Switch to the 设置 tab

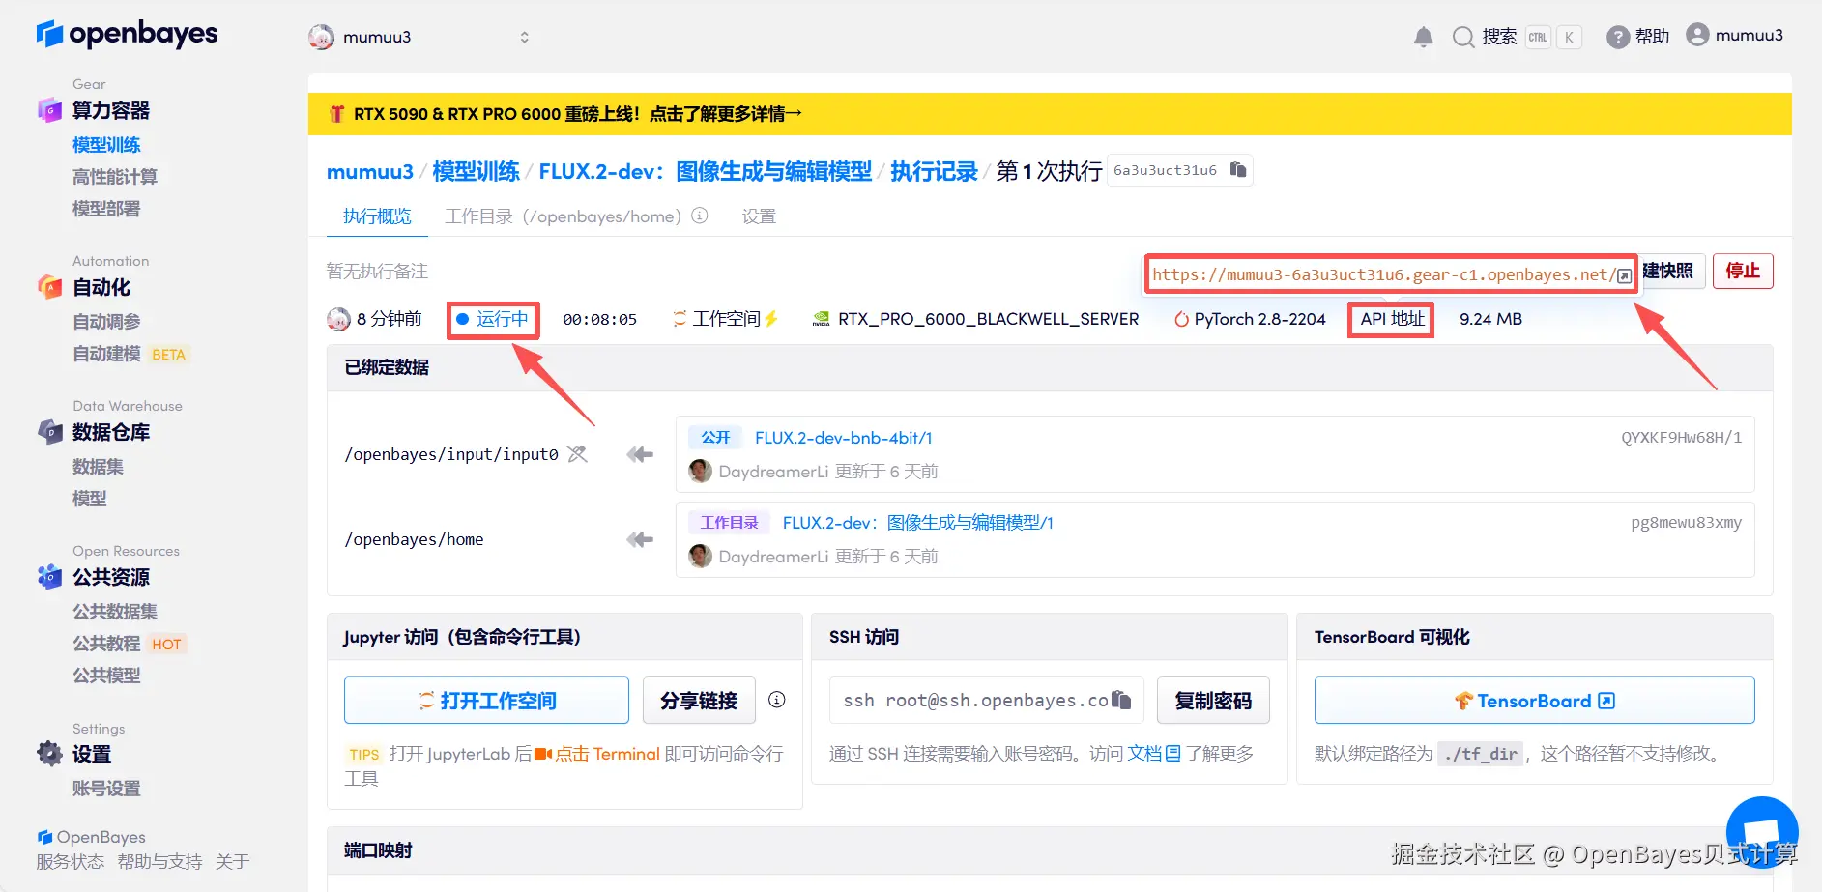click(x=758, y=216)
